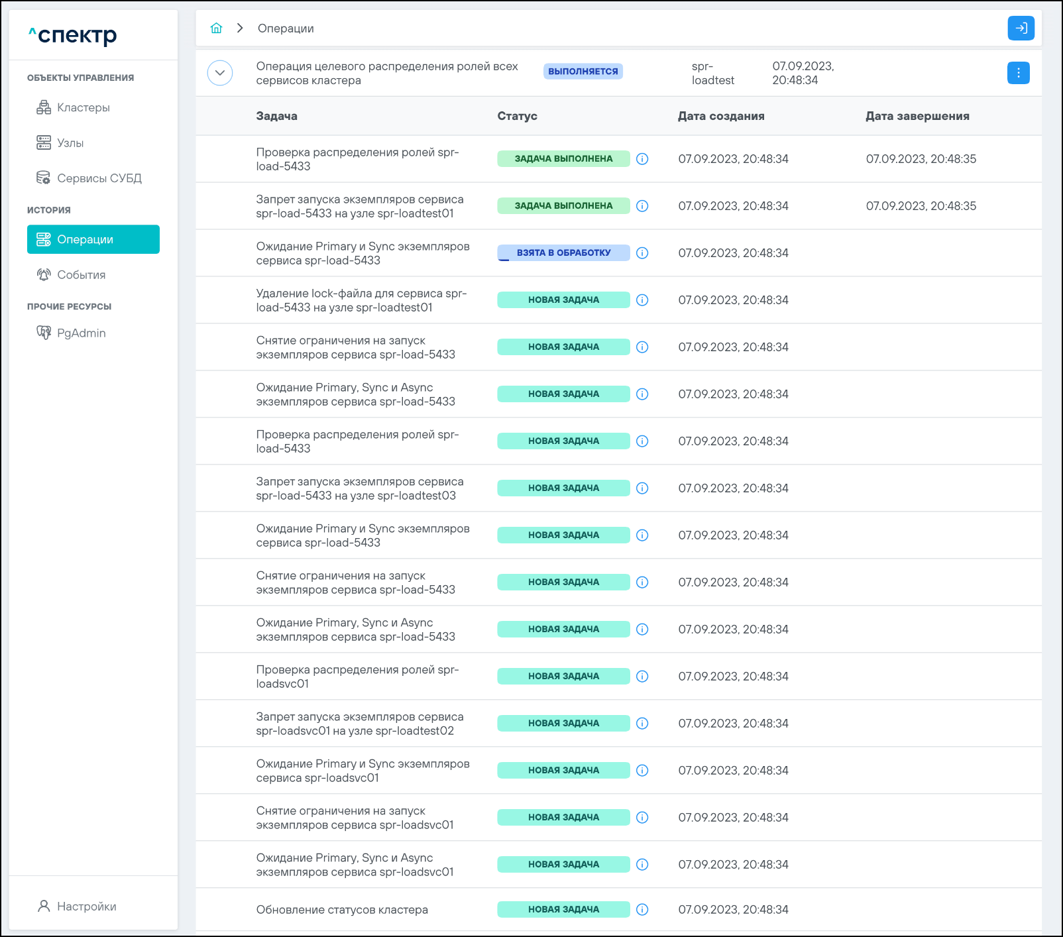Show info for first Проверка распределения ролей task
The width and height of the screenshot is (1063, 937).
pyautogui.click(x=642, y=159)
